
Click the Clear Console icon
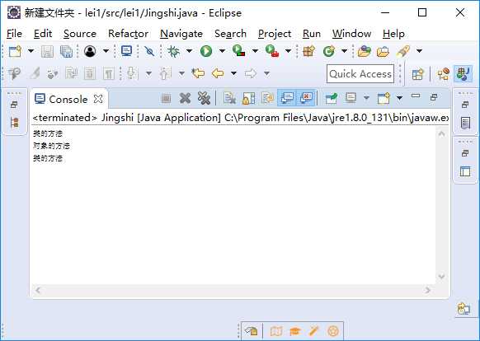229,98
